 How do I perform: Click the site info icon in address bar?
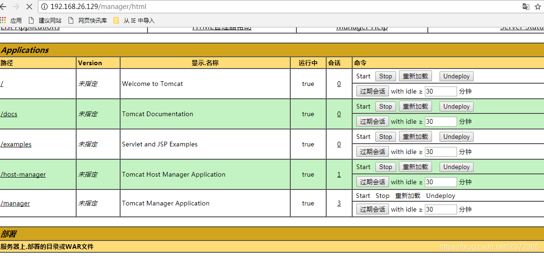point(44,7)
